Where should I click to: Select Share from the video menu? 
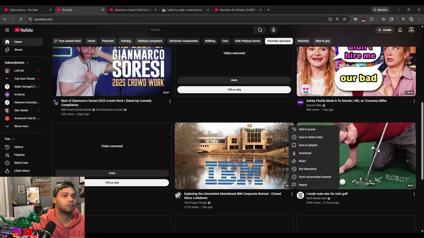[314, 161]
